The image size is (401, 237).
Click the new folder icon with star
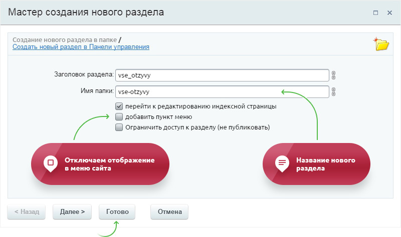pyautogui.click(x=382, y=44)
